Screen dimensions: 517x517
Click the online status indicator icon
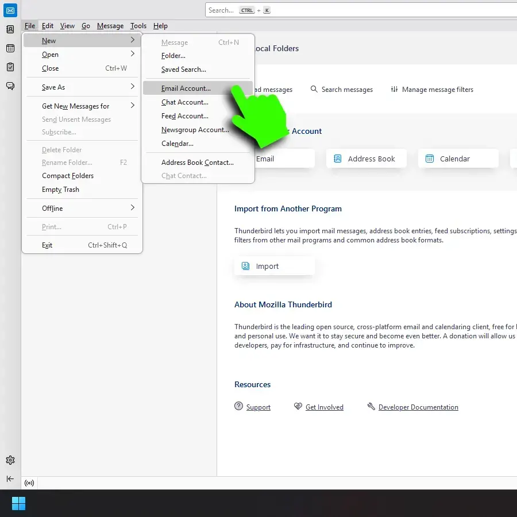click(x=30, y=483)
